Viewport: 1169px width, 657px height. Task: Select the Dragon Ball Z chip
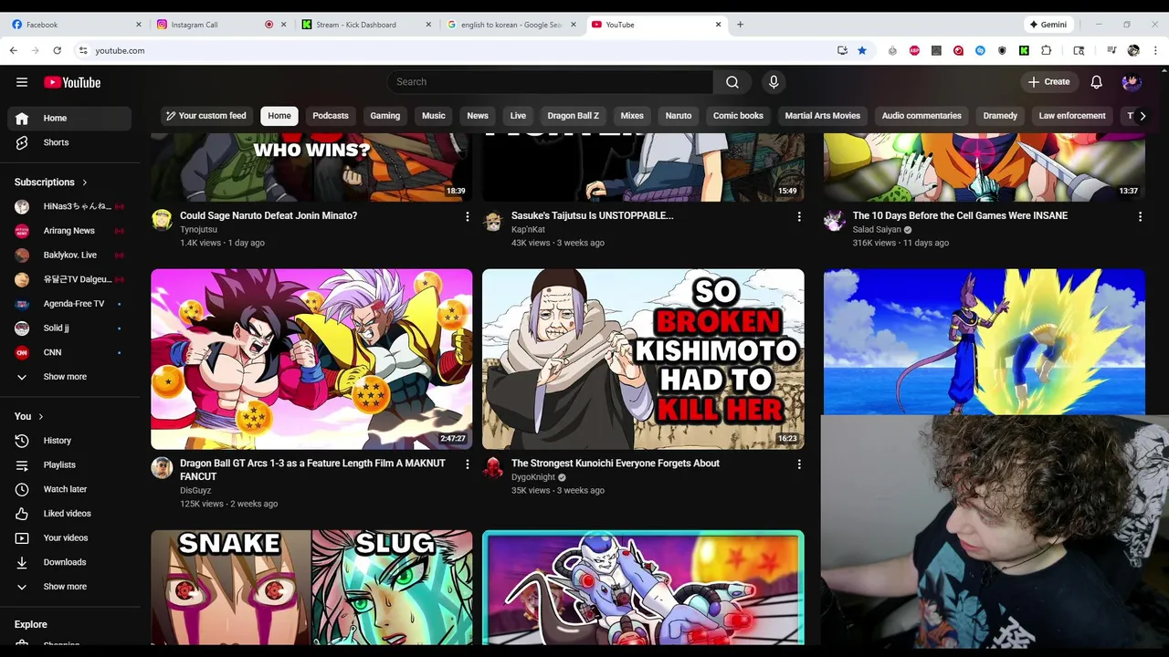point(574,116)
